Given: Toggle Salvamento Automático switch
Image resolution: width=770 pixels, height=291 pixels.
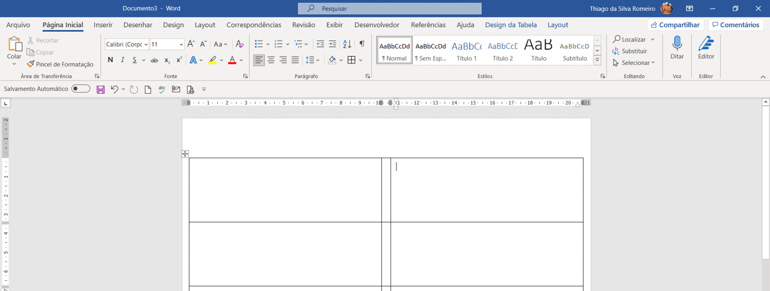Looking at the screenshot, I should click(81, 89).
